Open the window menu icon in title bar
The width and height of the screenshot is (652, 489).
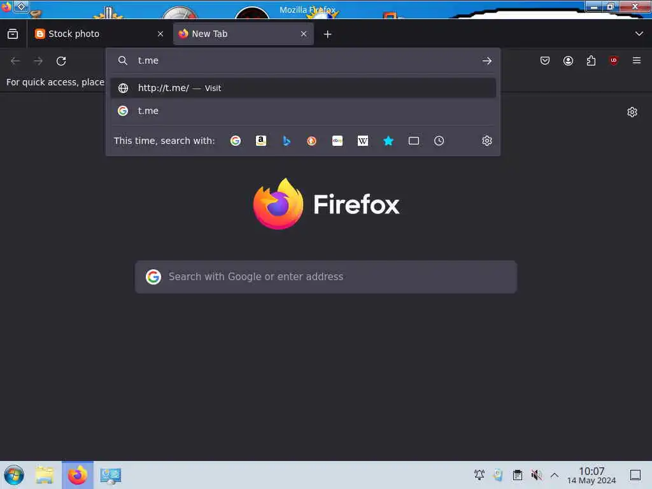(6, 6)
